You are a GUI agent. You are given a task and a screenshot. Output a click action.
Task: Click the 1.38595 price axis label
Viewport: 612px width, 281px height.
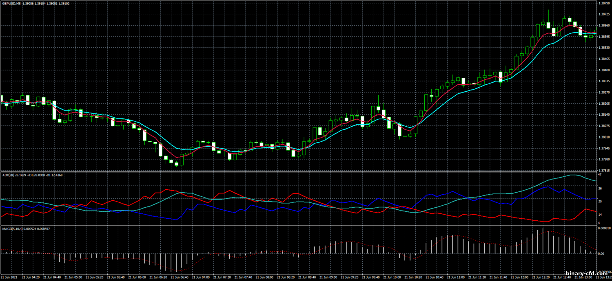pos(603,37)
